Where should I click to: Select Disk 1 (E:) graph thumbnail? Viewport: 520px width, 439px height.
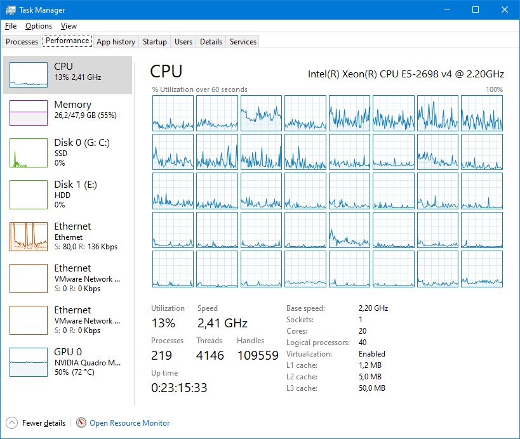[29, 195]
